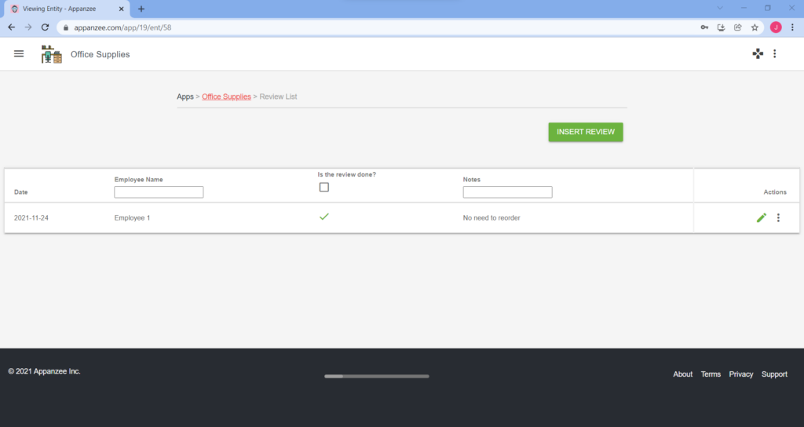Click the 'No need to reorder' note
804x427 pixels.
492,218
